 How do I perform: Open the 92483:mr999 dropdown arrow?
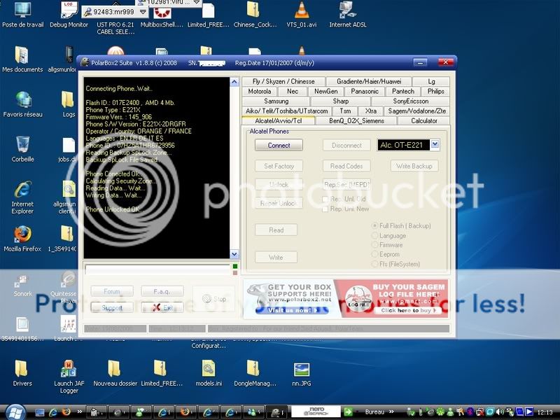(143, 12)
